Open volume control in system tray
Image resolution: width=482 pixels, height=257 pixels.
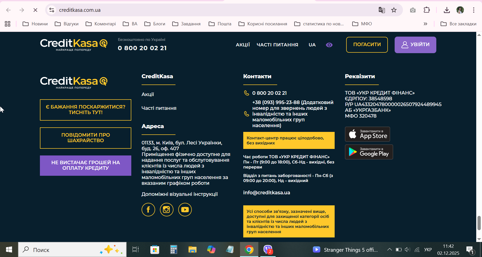tap(407, 250)
